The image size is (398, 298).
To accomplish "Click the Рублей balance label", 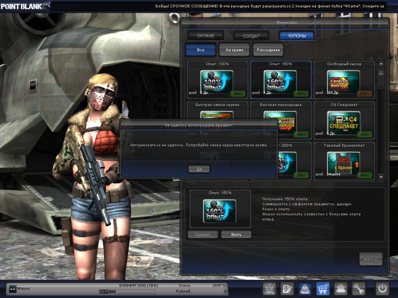I will pyautogui.click(x=183, y=291).
